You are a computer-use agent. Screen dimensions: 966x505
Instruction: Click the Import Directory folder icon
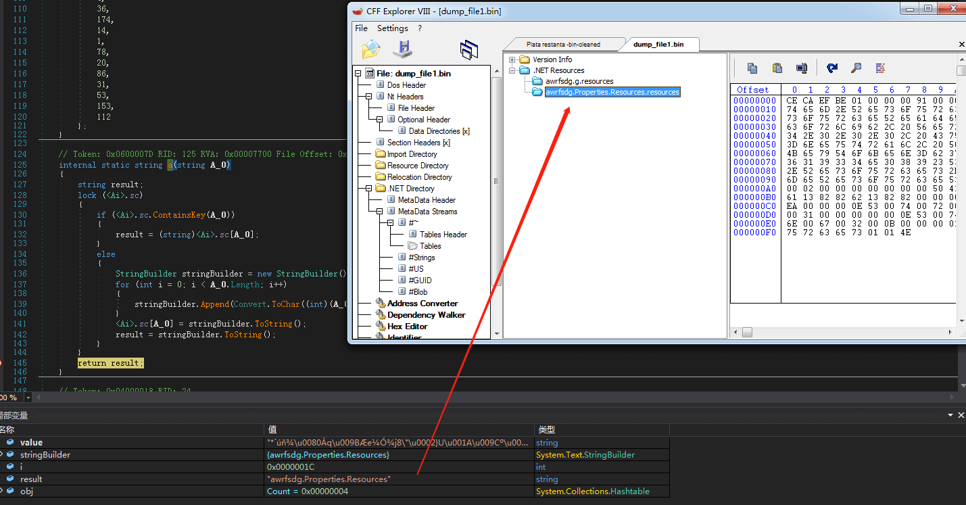pyautogui.click(x=381, y=154)
